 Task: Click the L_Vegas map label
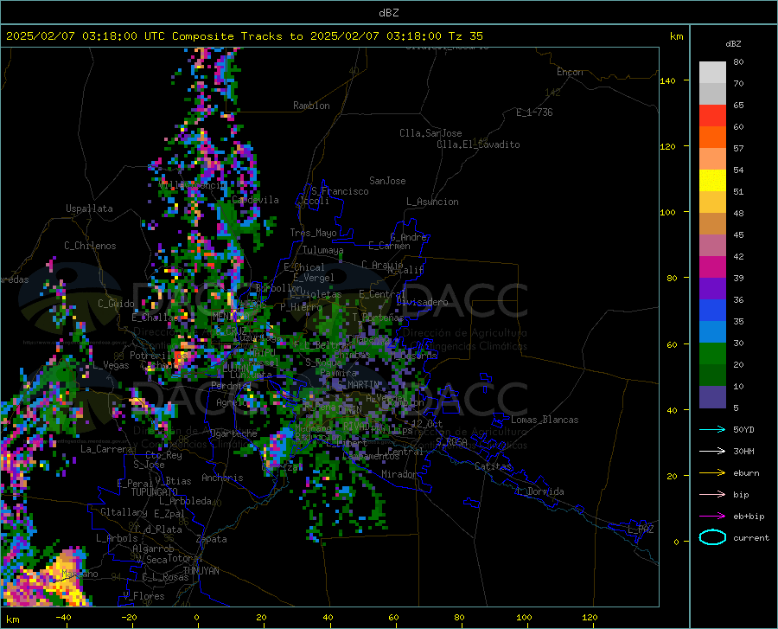(111, 365)
